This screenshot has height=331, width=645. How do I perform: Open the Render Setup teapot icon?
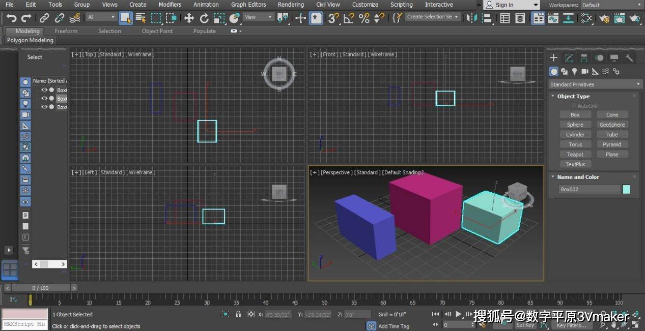[604, 18]
